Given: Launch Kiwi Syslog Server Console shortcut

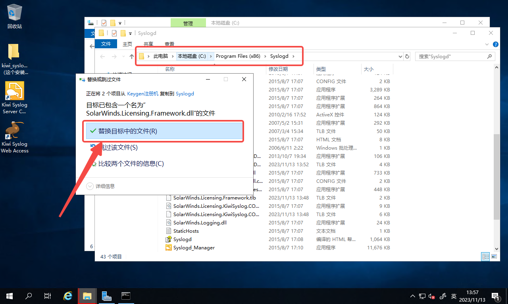Looking at the screenshot, I should pos(15,97).
